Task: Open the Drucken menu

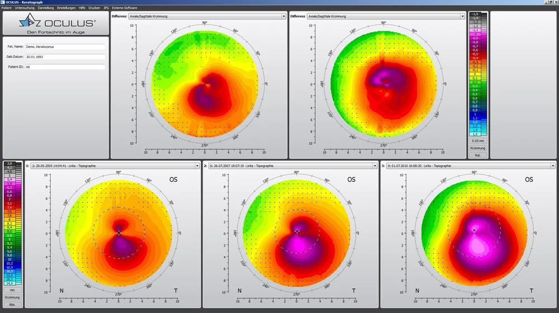Action: click(94, 8)
